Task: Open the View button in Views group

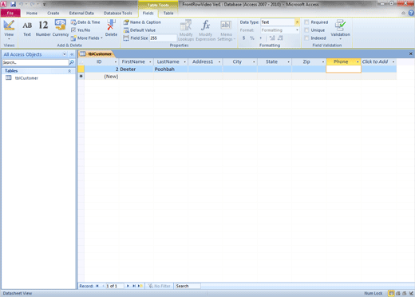Action: pos(9,30)
